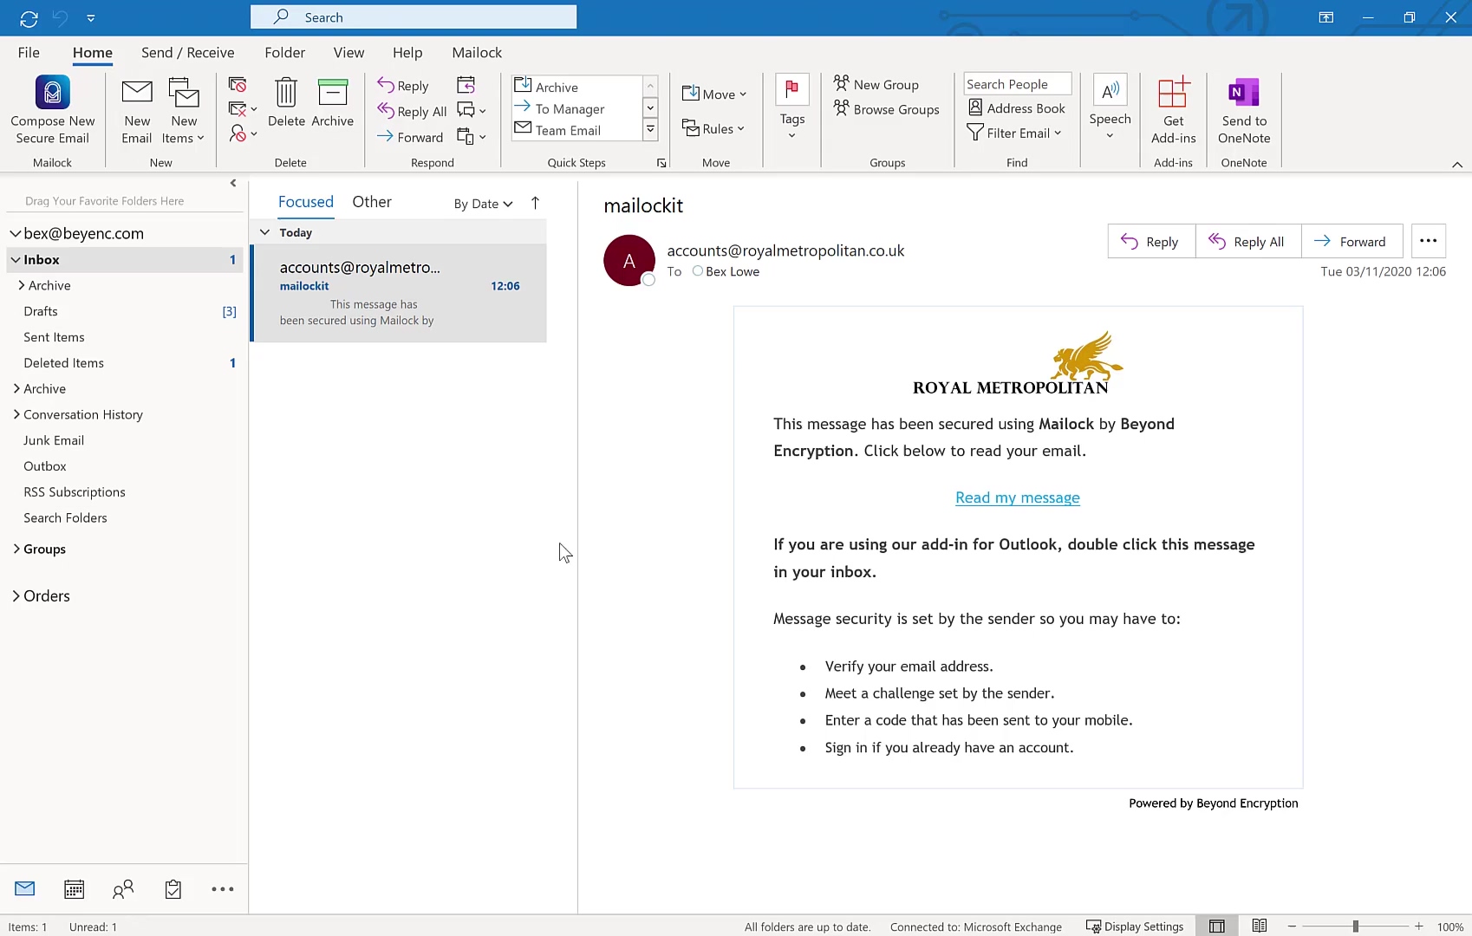Switch to the Other inbox tab
The width and height of the screenshot is (1472, 936).
(x=372, y=202)
